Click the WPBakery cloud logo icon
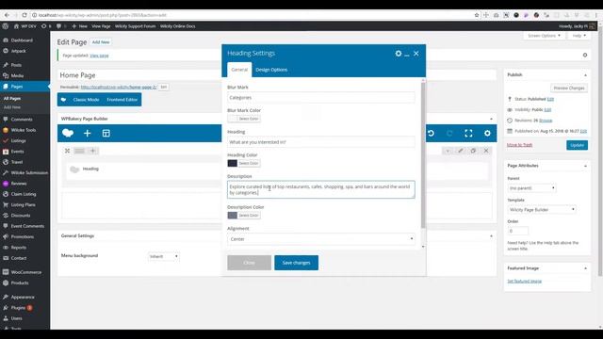The image size is (603, 339). click(68, 133)
